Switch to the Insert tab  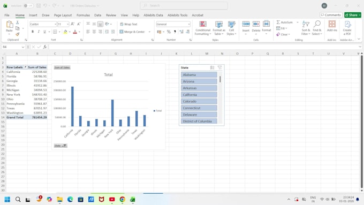(x=33, y=15)
